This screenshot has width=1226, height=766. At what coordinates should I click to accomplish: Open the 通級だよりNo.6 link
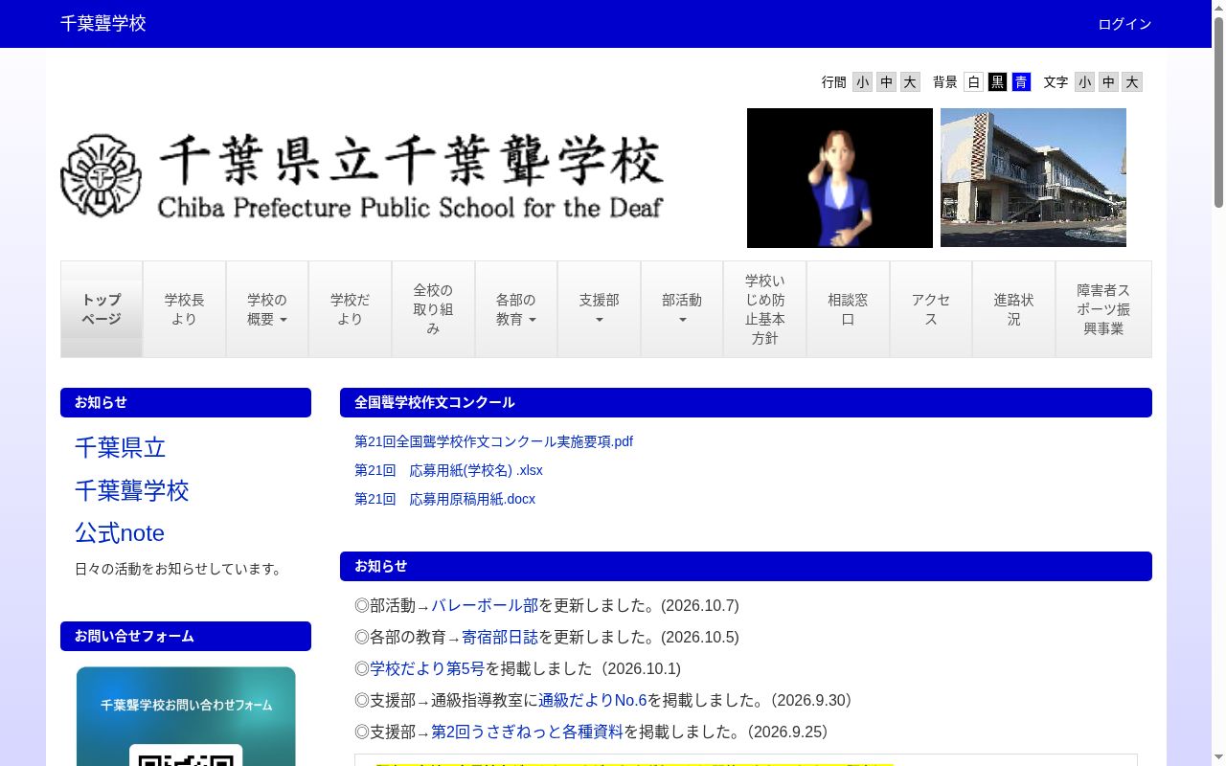click(x=593, y=700)
